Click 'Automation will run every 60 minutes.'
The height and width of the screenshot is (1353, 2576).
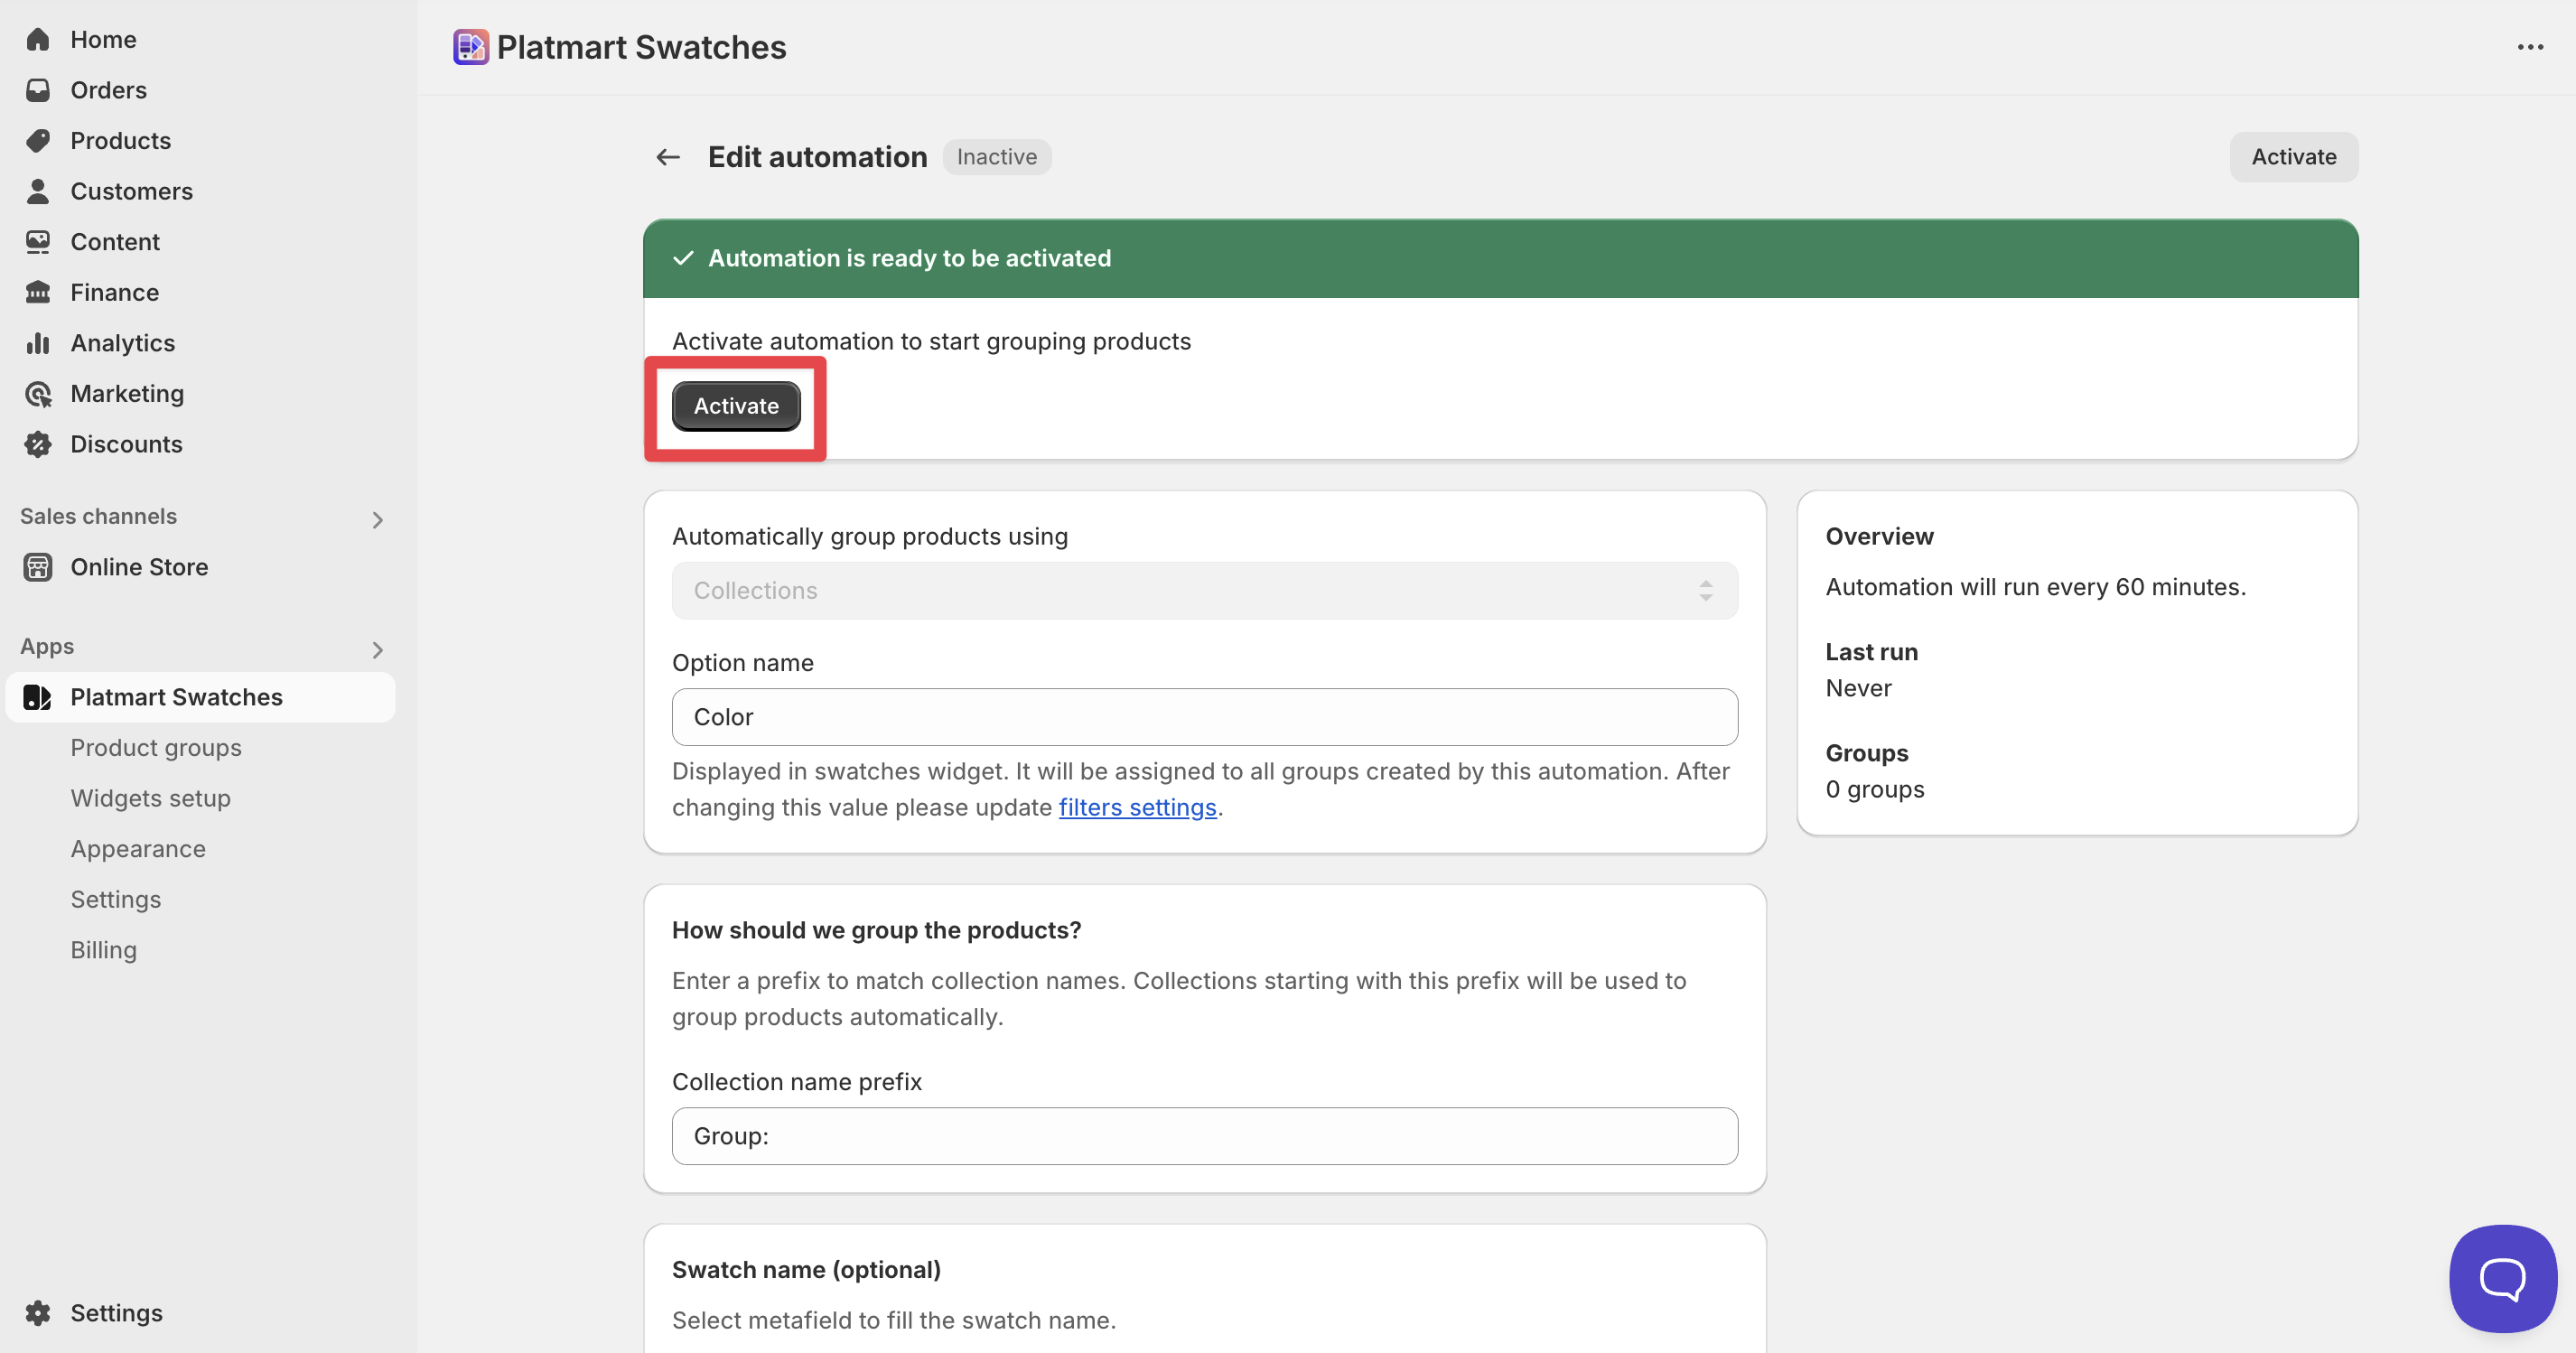[x=2035, y=587]
